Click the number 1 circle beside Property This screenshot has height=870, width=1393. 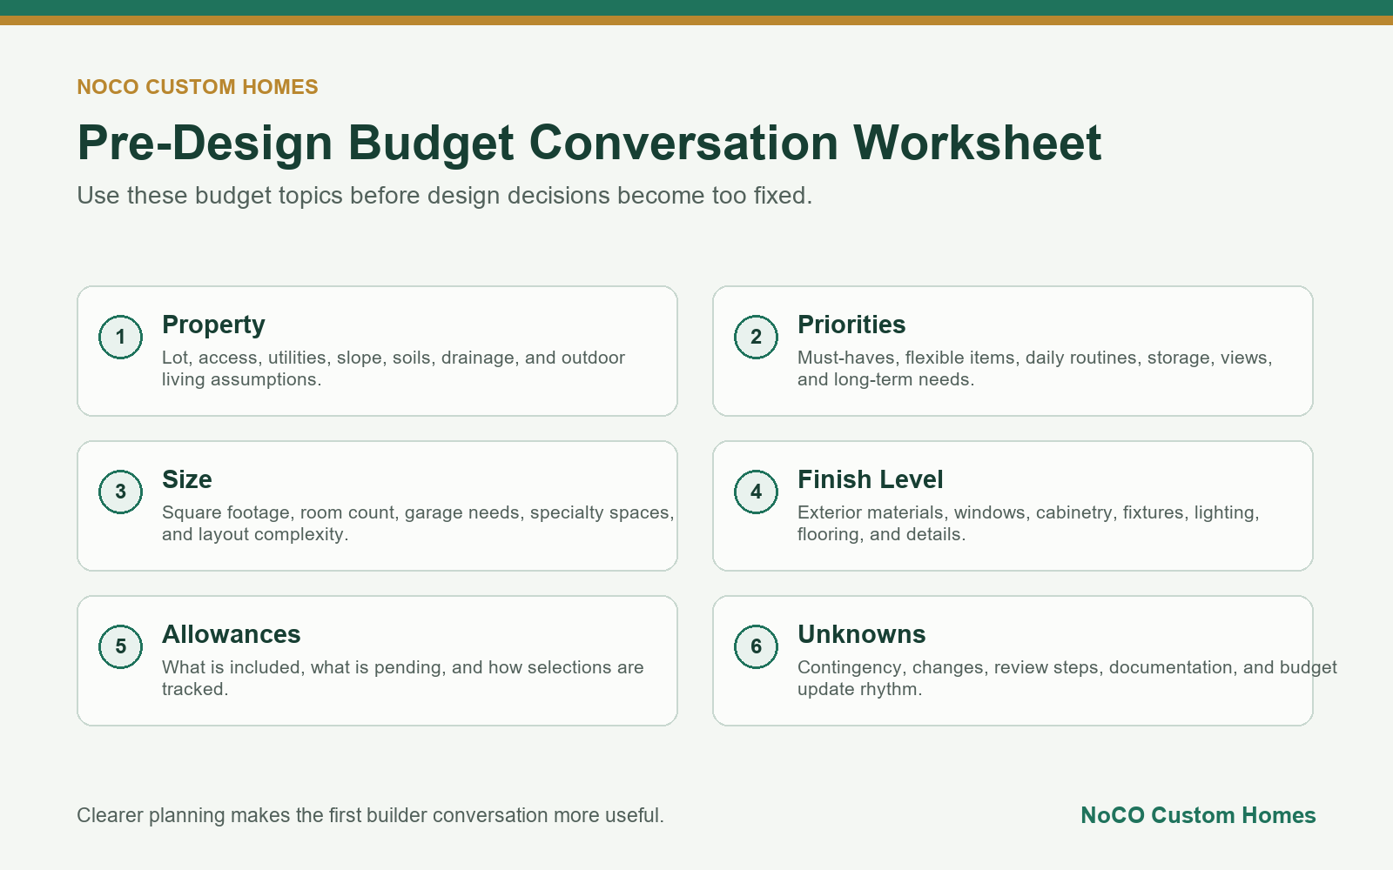tap(120, 337)
